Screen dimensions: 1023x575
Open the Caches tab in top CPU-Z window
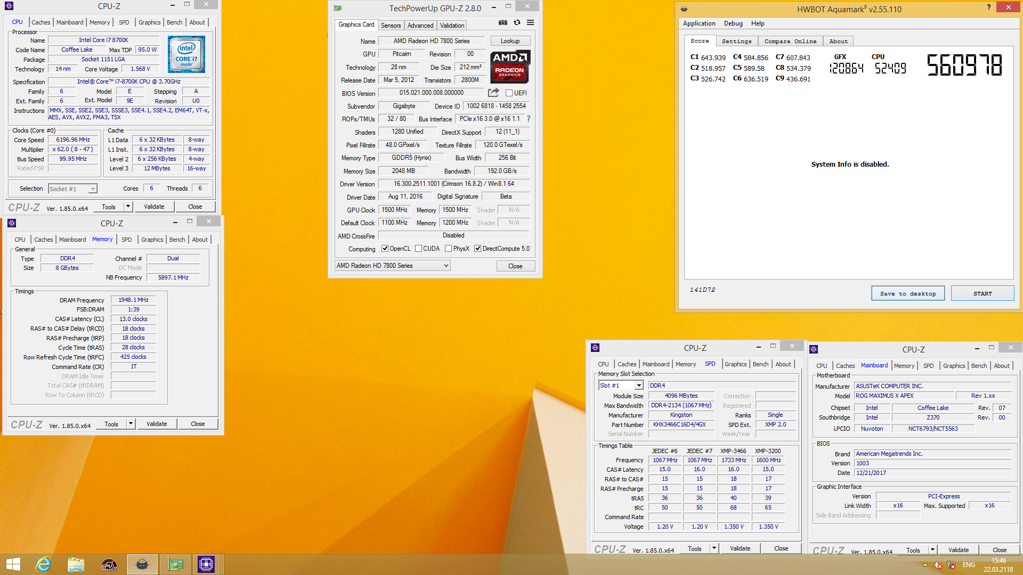click(40, 22)
